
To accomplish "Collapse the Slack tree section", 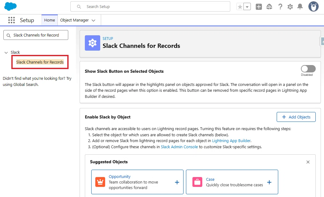I will tap(6, 52).
